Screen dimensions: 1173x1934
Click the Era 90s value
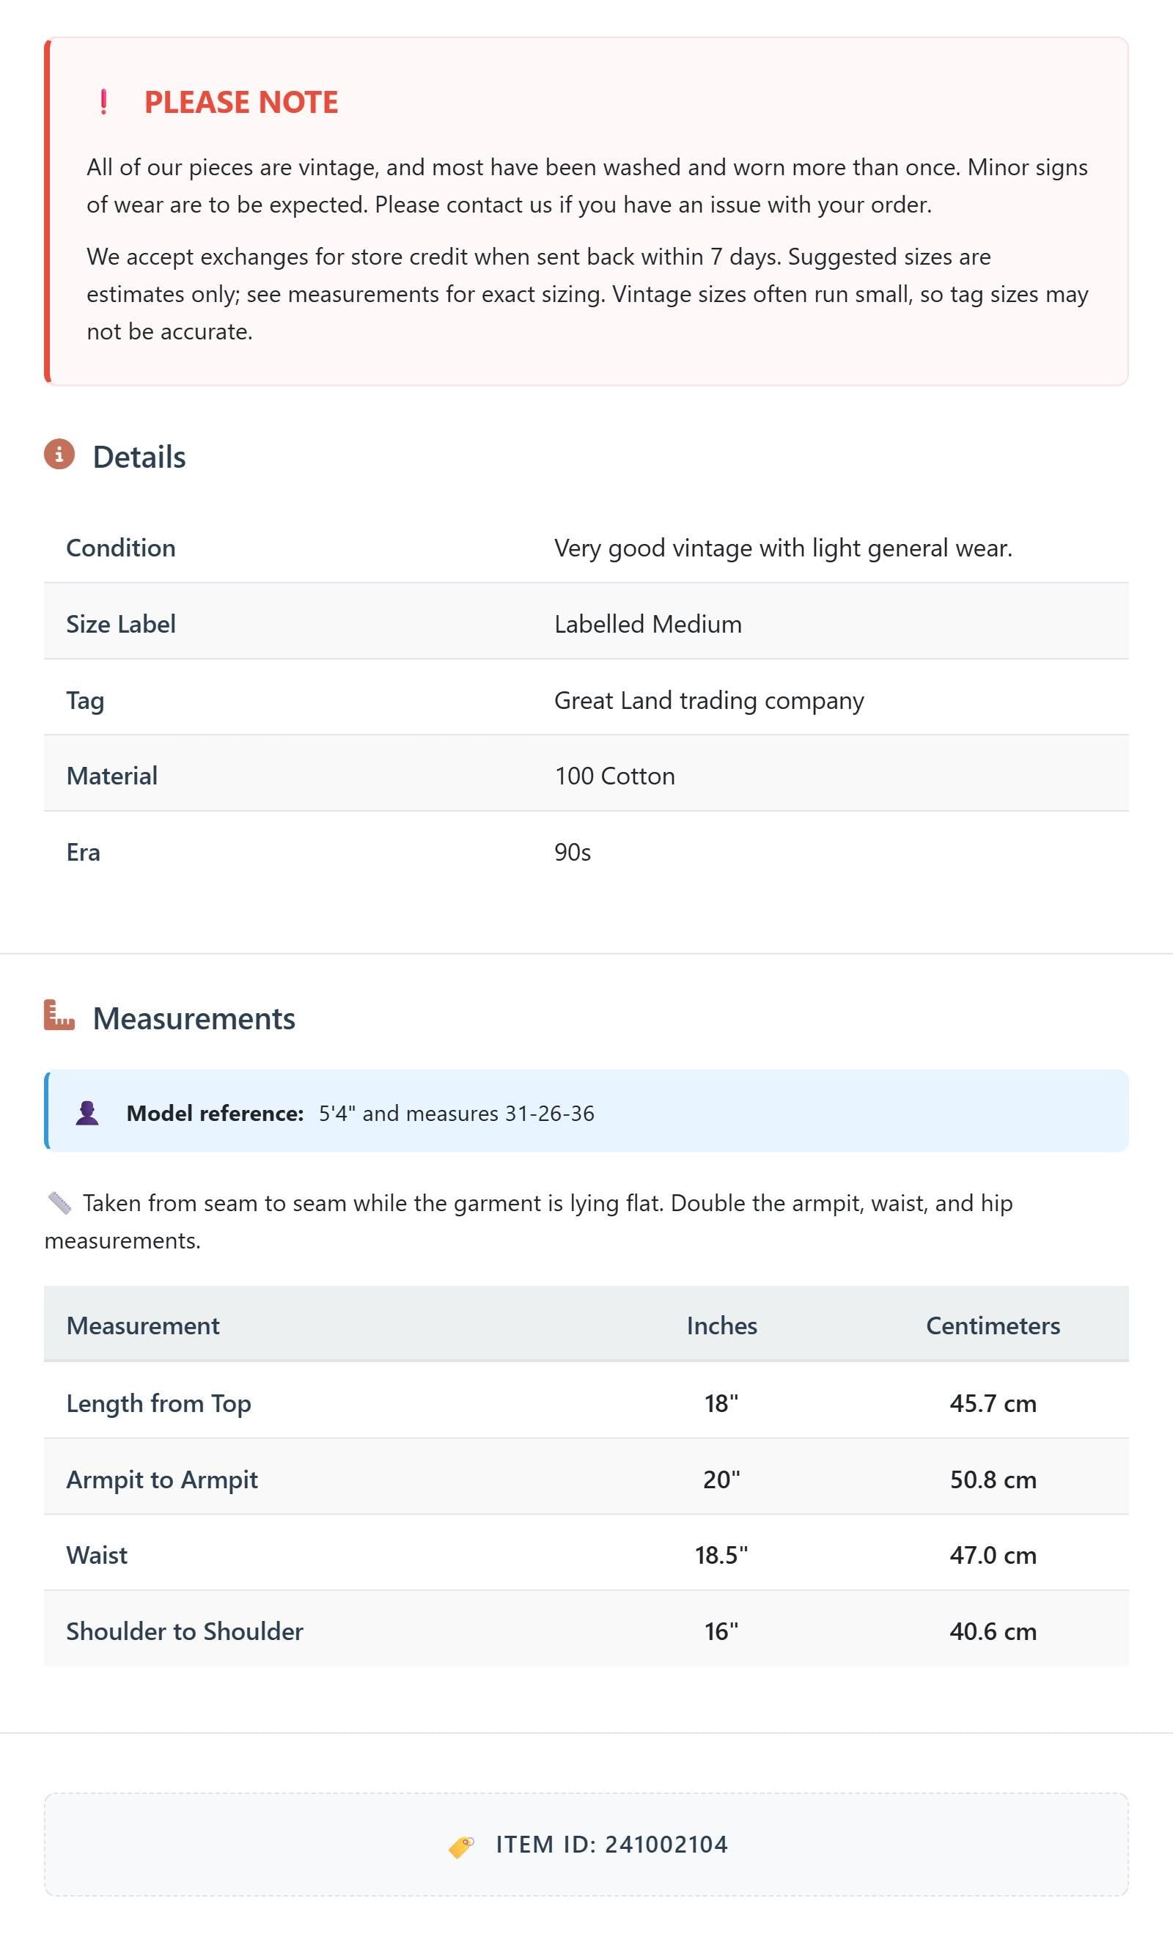(573, 853)
